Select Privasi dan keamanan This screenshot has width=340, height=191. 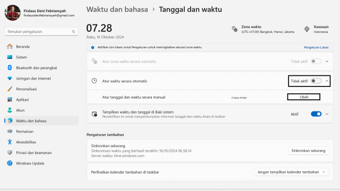pyautogui.click(x=41, y=152)
